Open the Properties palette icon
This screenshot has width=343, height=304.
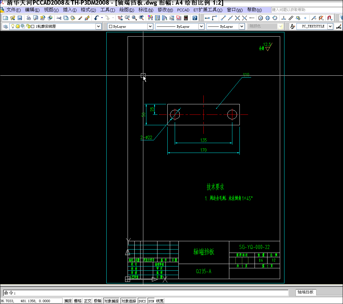pyautogui.click(x=150, y=18)
